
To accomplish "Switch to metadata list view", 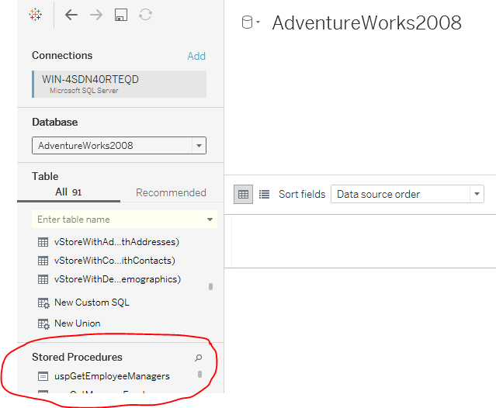I will [x=264, y=194].
